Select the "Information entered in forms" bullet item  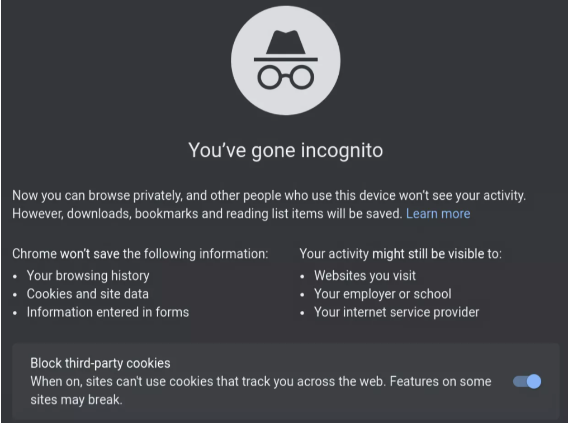[107, 312]
